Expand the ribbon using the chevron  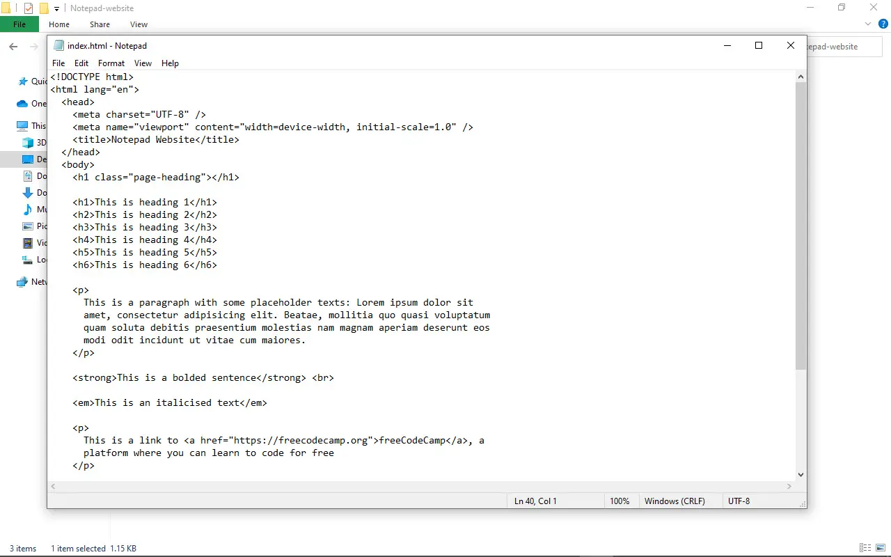867,23
